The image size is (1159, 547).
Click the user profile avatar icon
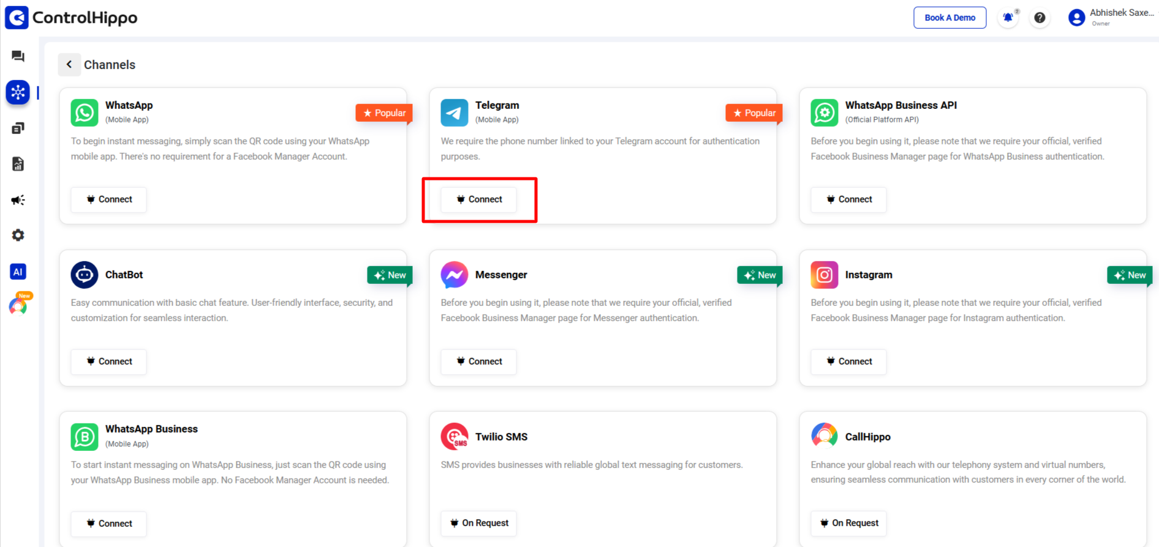(x=1076, y=17)
